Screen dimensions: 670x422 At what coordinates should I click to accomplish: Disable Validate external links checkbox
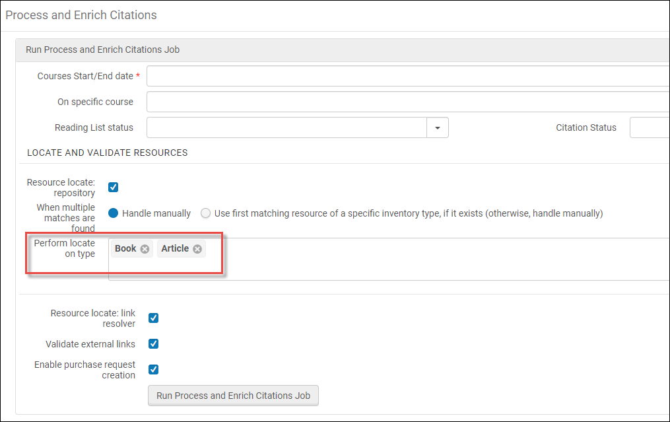click(x=153, y=344)
